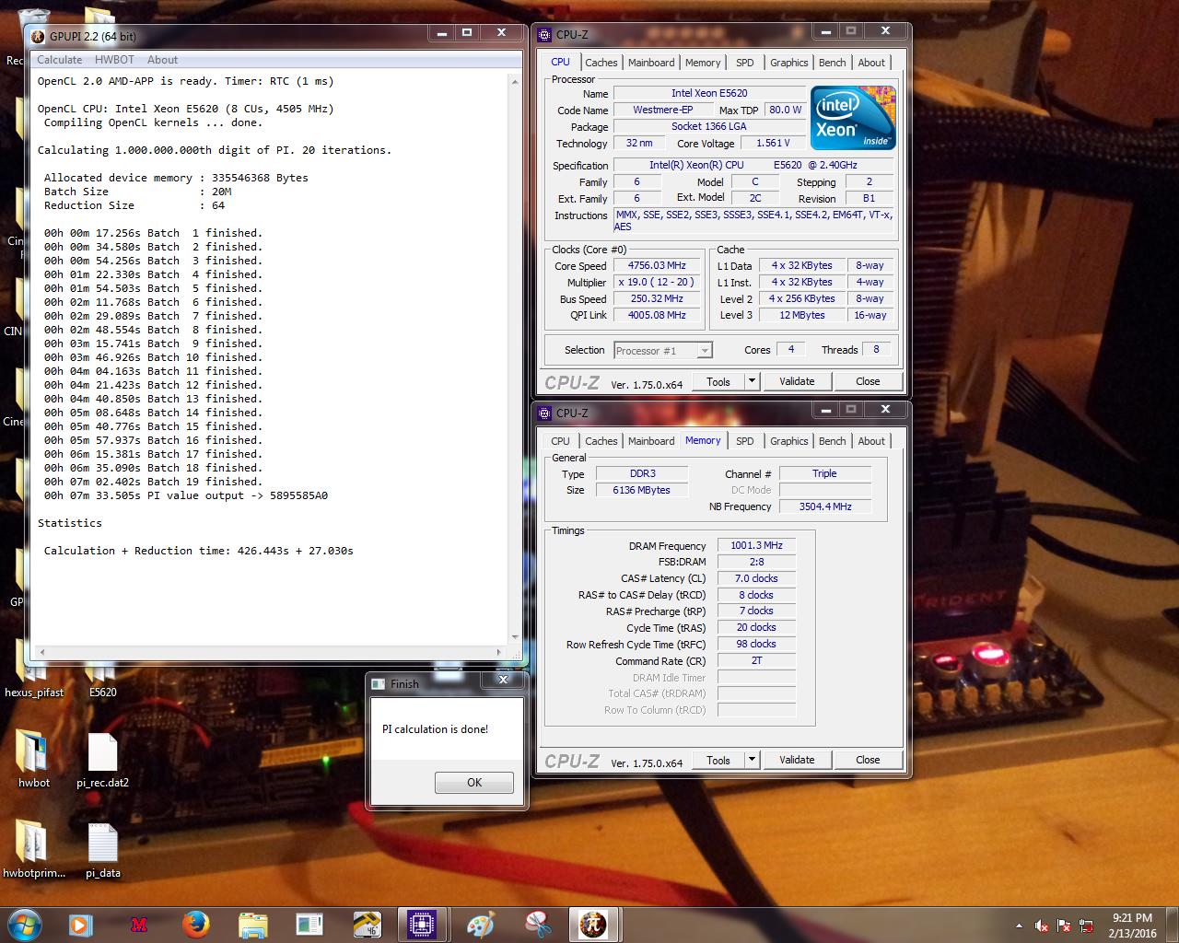
Task: Click the bottom CPU-Z title bar icon
Action: point(544,413)
